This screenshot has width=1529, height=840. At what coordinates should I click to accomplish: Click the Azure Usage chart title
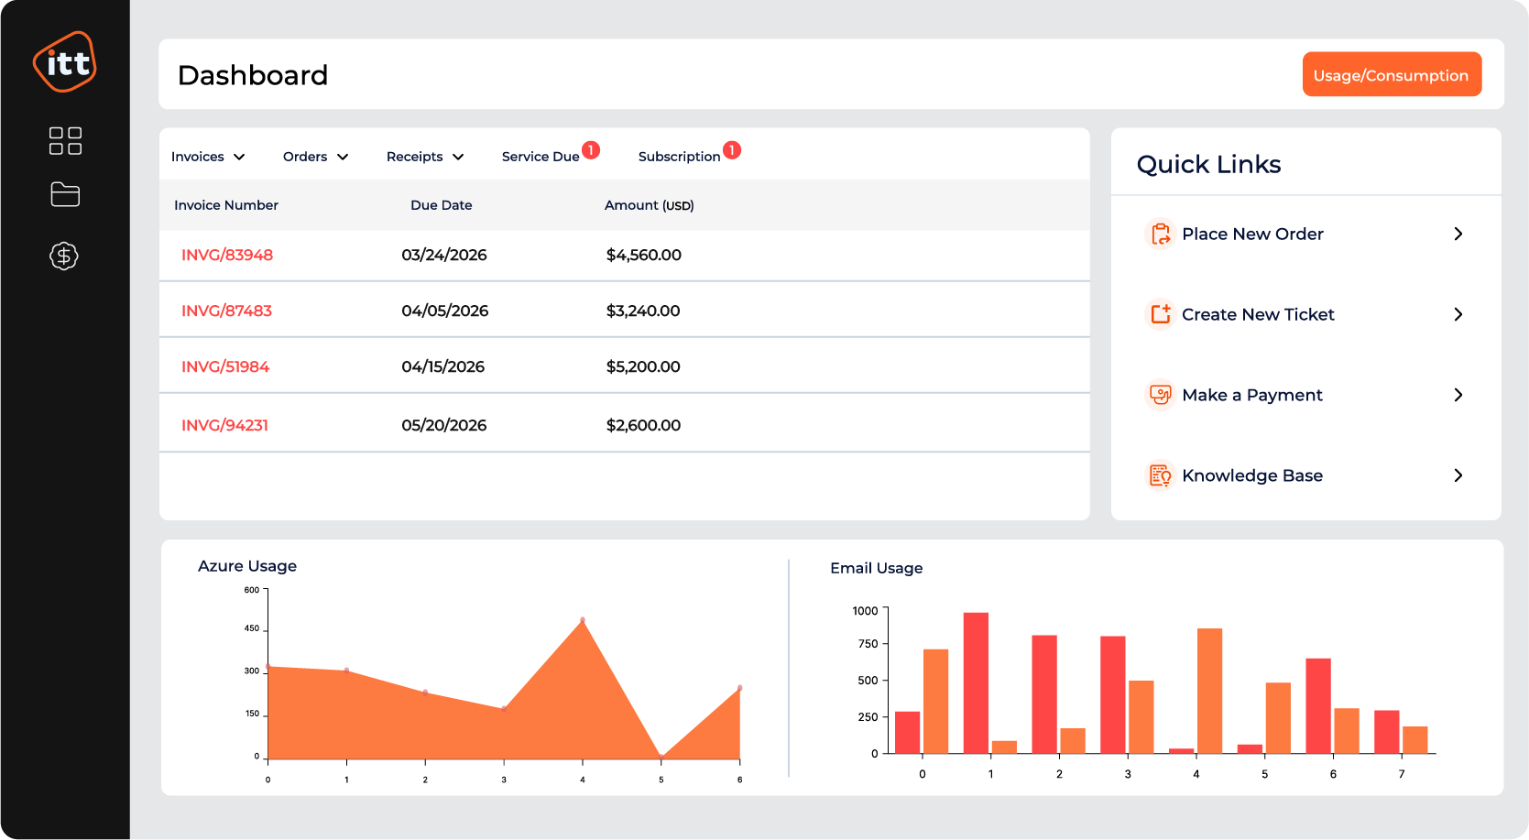click(x=247, y=566)
